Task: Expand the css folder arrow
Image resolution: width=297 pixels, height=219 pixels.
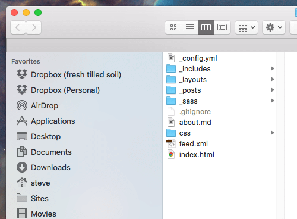Action: click(273, 133)
